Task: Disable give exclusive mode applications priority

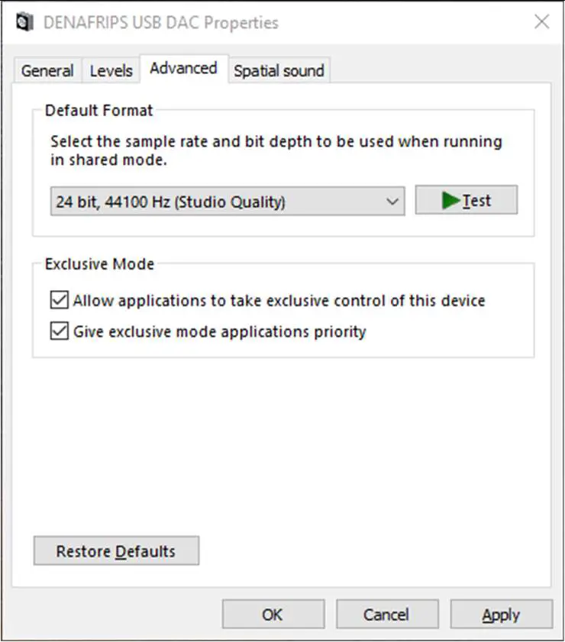Action: (59, 331)
